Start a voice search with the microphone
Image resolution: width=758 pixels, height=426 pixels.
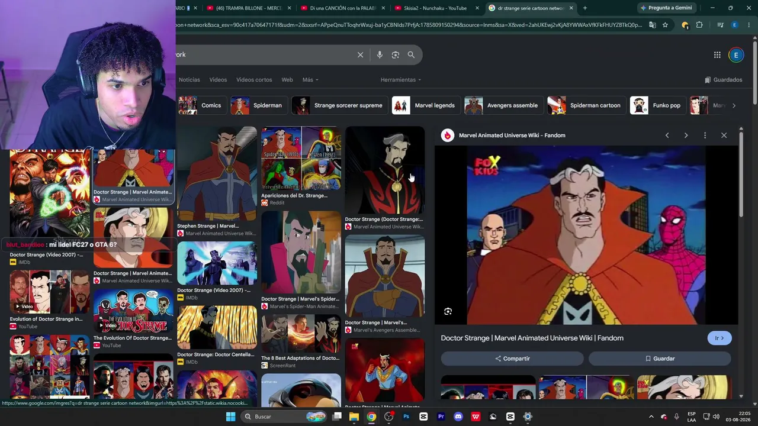click(380, 54)
